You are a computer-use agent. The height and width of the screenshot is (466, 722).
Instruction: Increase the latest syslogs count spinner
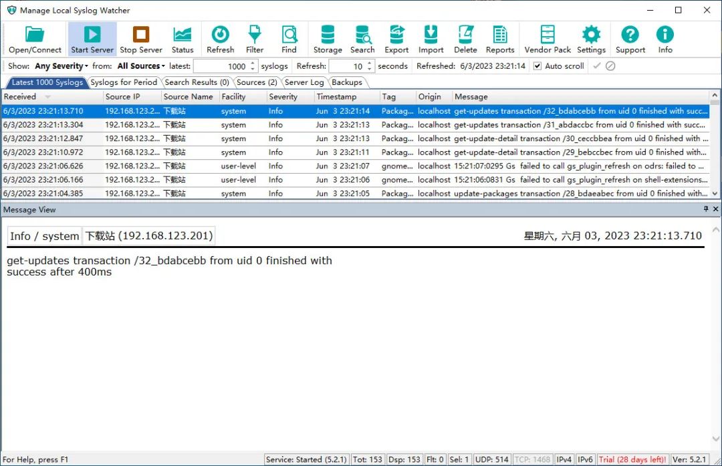(x=253, y=64)
